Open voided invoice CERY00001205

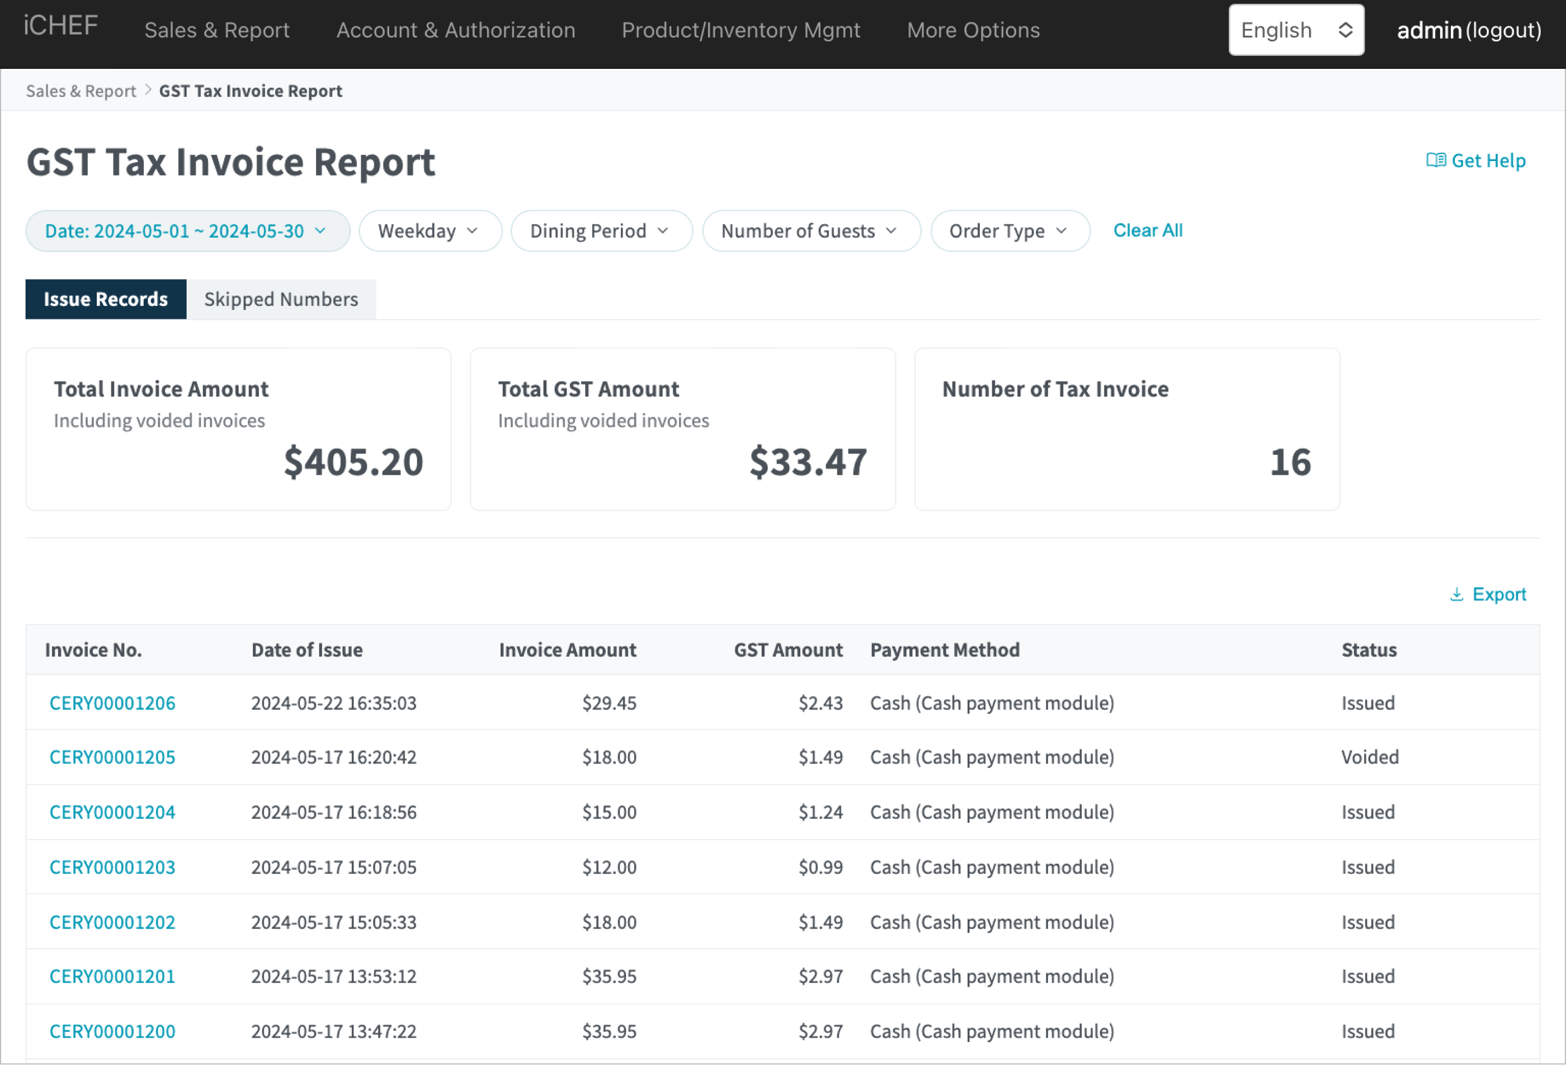[x=112, y=757]
